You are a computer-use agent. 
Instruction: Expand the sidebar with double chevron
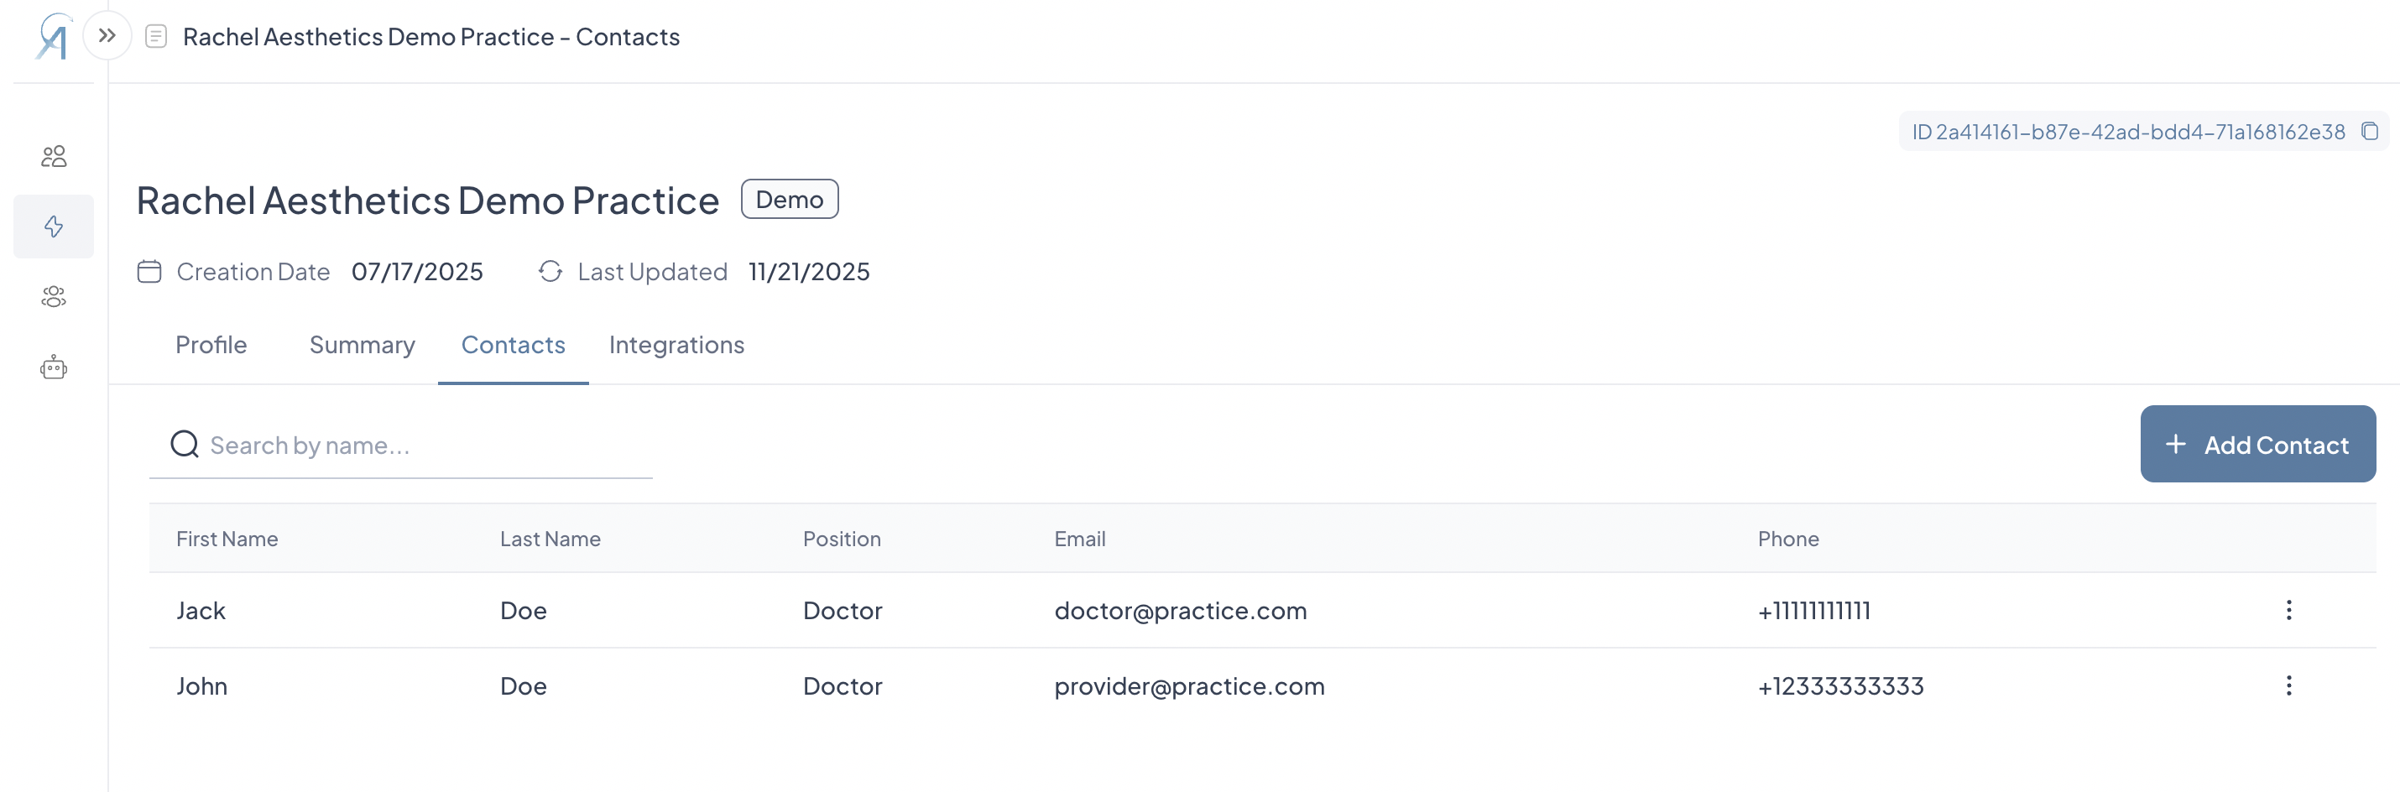[107, 36]
